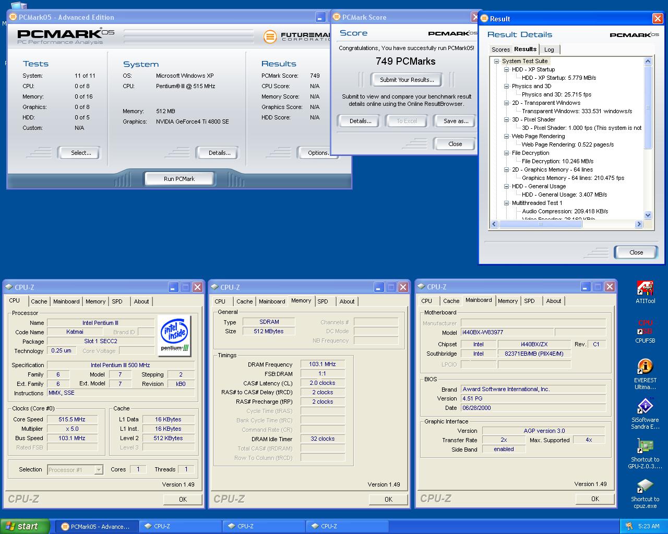Collapse the Multithreaded Test 1 node
This screenshot has height=534, width=668.
tap(506, 203)
